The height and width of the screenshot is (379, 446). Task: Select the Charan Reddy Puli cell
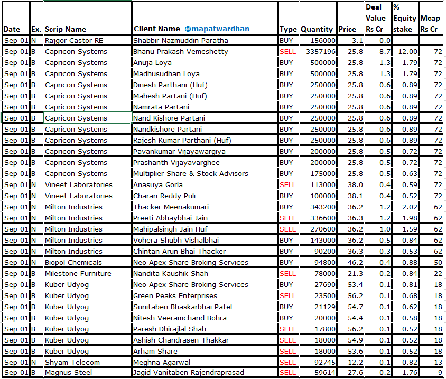(205, 196)
